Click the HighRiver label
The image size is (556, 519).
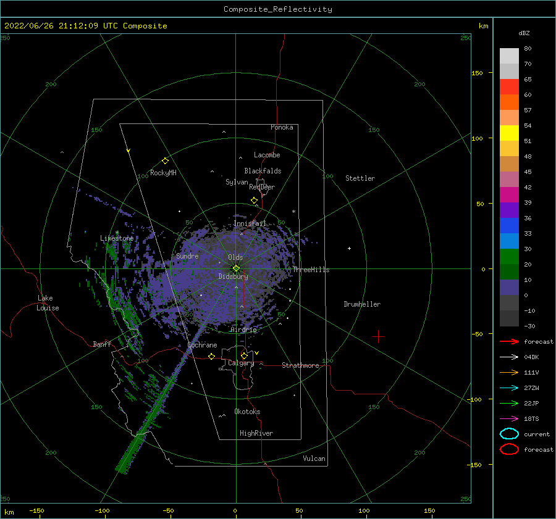point(256,433)
